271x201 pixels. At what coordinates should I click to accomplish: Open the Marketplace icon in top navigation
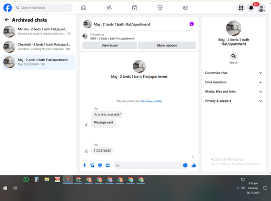160,8
